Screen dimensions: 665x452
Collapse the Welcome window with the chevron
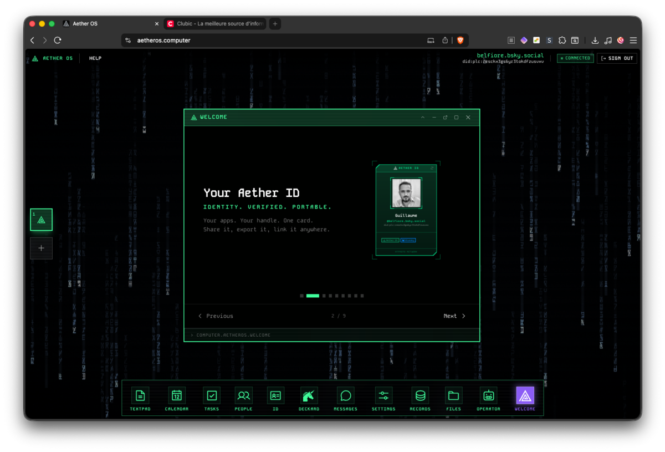click(x=423, y=117)
